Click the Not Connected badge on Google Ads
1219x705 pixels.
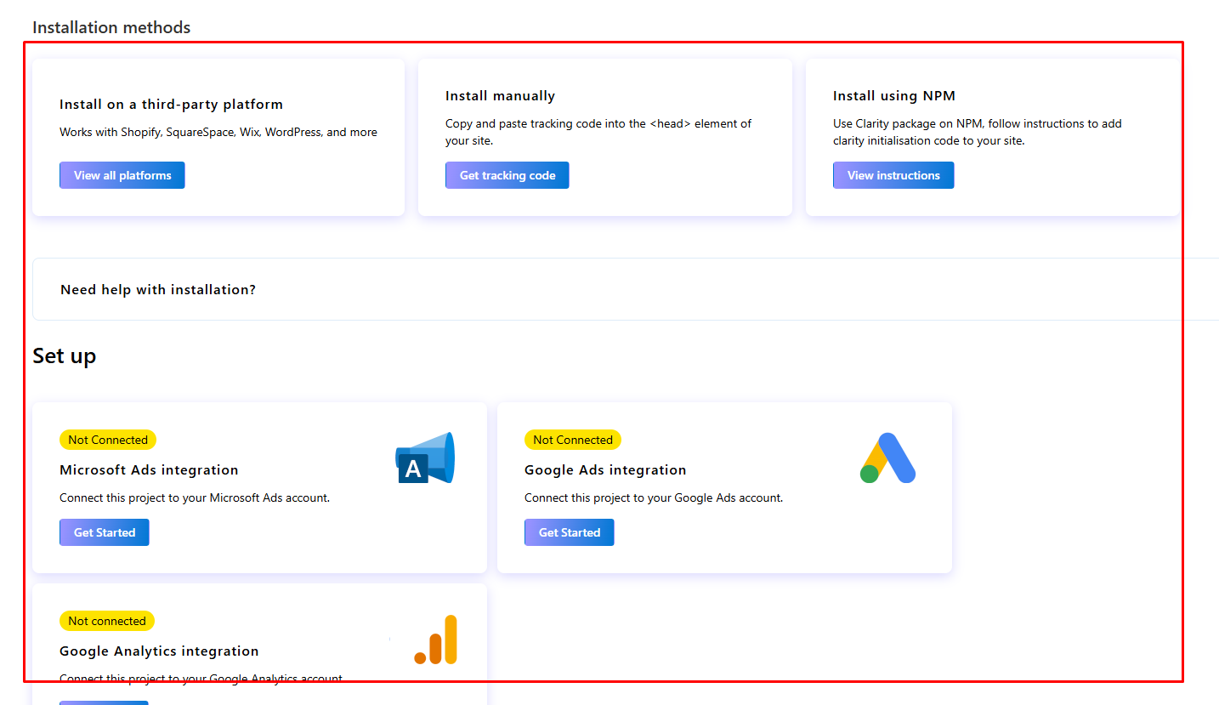573,440
